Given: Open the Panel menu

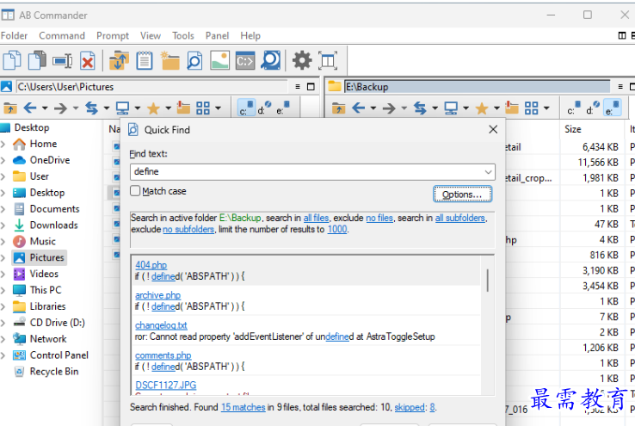Looking at the screenshot, I should 217,35.
